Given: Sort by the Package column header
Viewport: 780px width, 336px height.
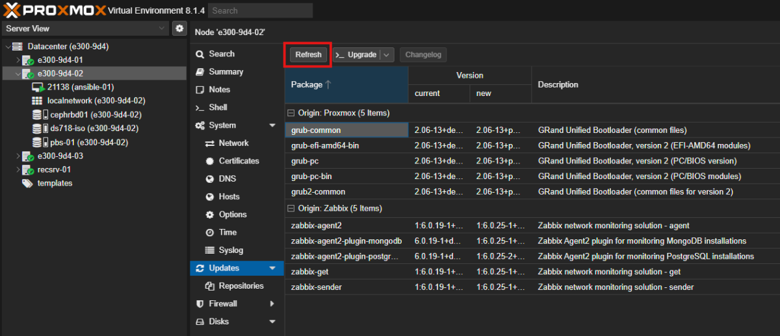Looking at the screenshot, I should tap(346, 85).
